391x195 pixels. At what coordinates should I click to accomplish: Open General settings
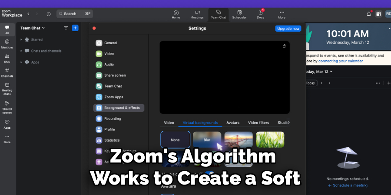tap(119, 43)
